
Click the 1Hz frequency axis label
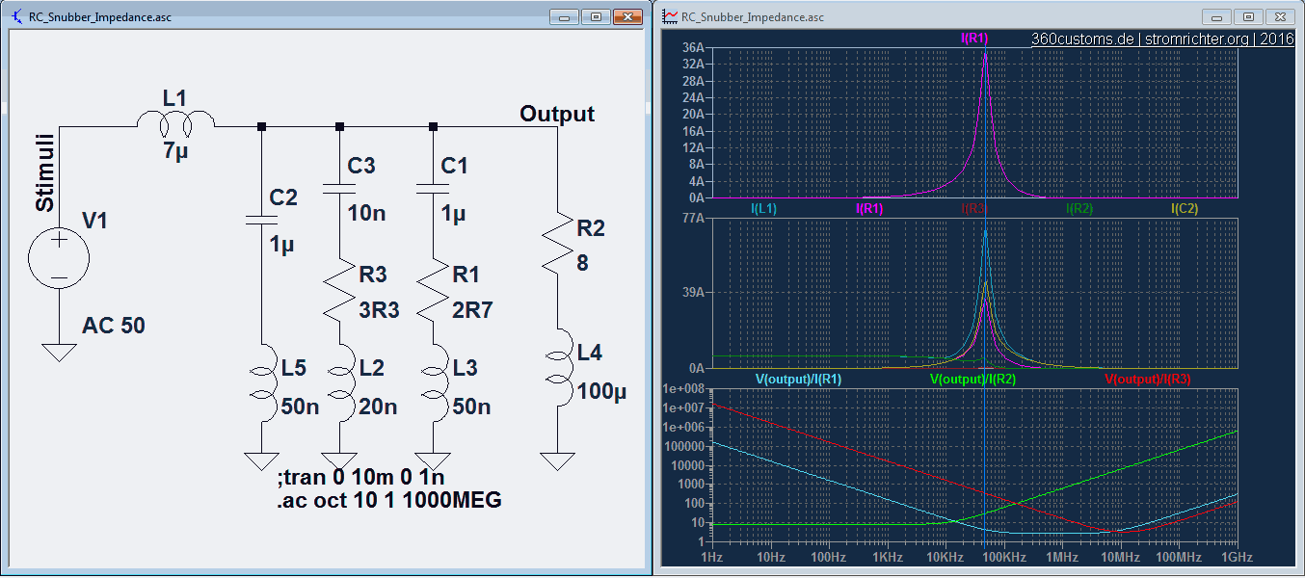tap(711, 557)
